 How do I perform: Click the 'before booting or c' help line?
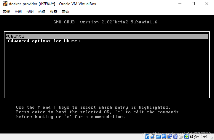[x=71, y=117]
